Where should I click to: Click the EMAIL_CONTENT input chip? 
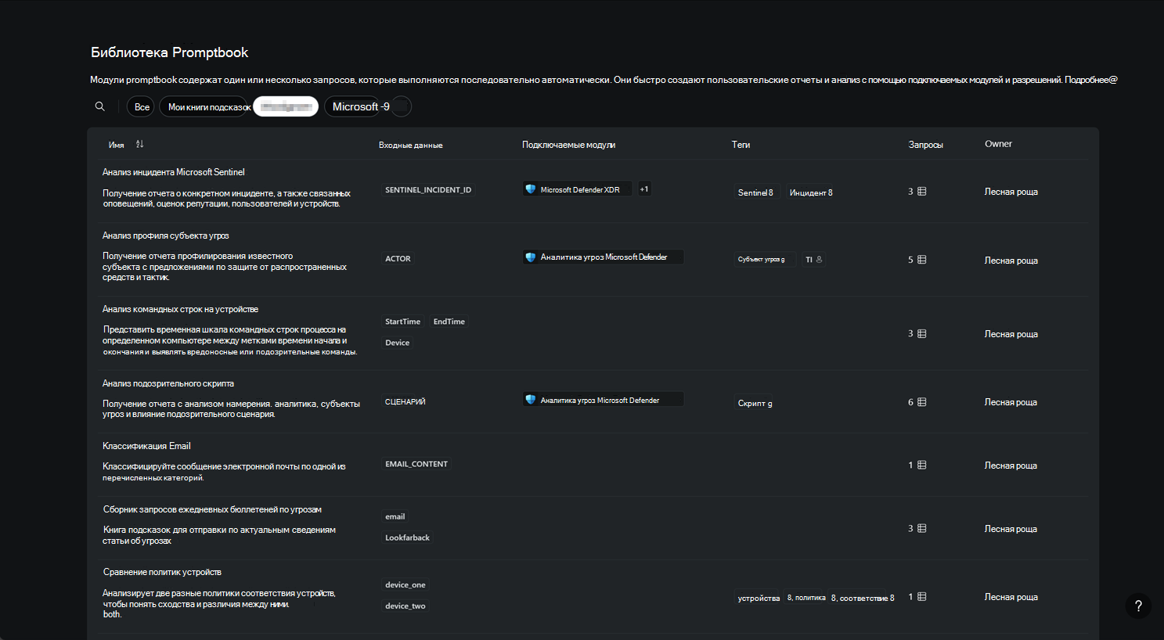pos(416,464)
